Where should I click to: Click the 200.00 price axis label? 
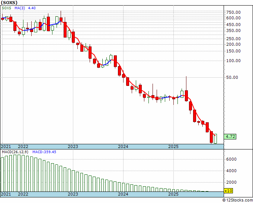pyautogui.click(x=233, y=44)
